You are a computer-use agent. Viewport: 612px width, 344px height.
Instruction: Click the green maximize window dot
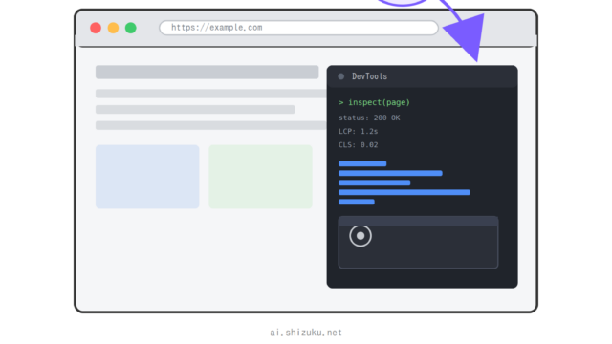(x=131, y=28)
